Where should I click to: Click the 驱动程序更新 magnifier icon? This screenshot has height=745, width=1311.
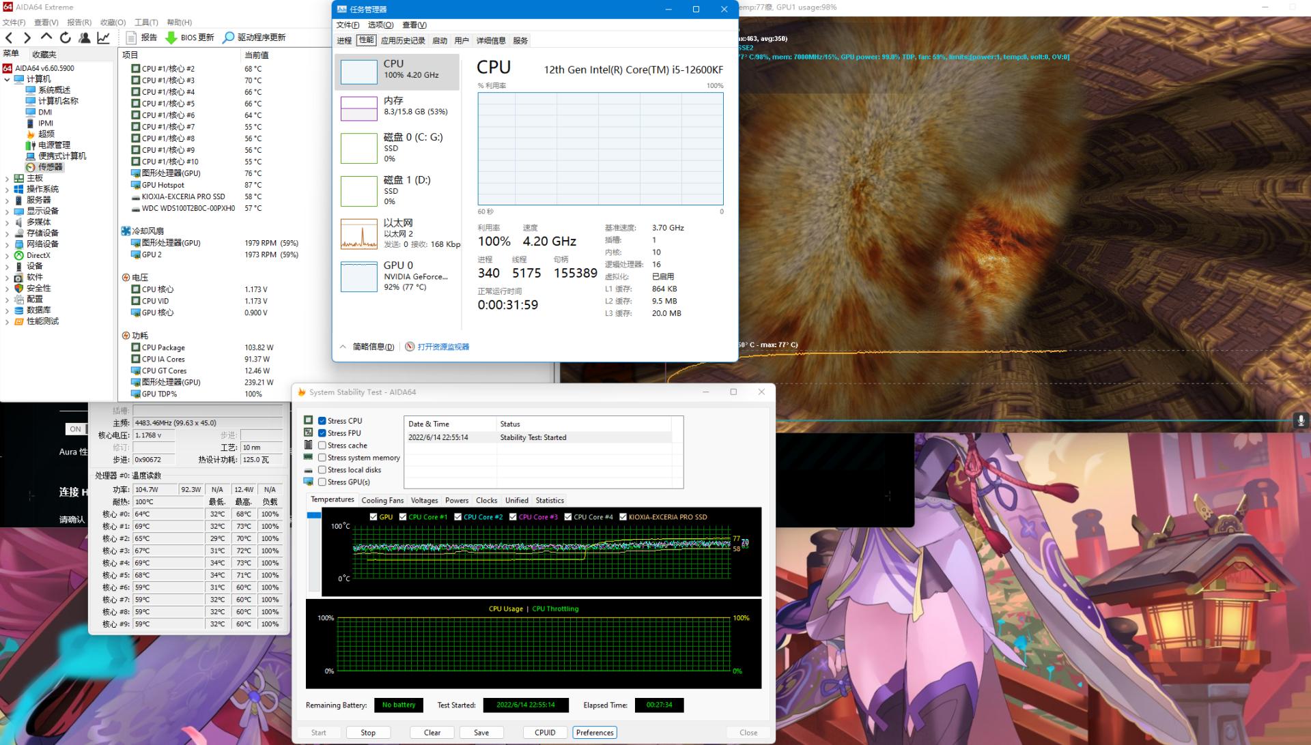229,38
